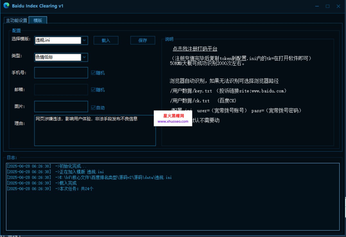Toggle the 随机 checkbox for 手机号

point(98,73)
